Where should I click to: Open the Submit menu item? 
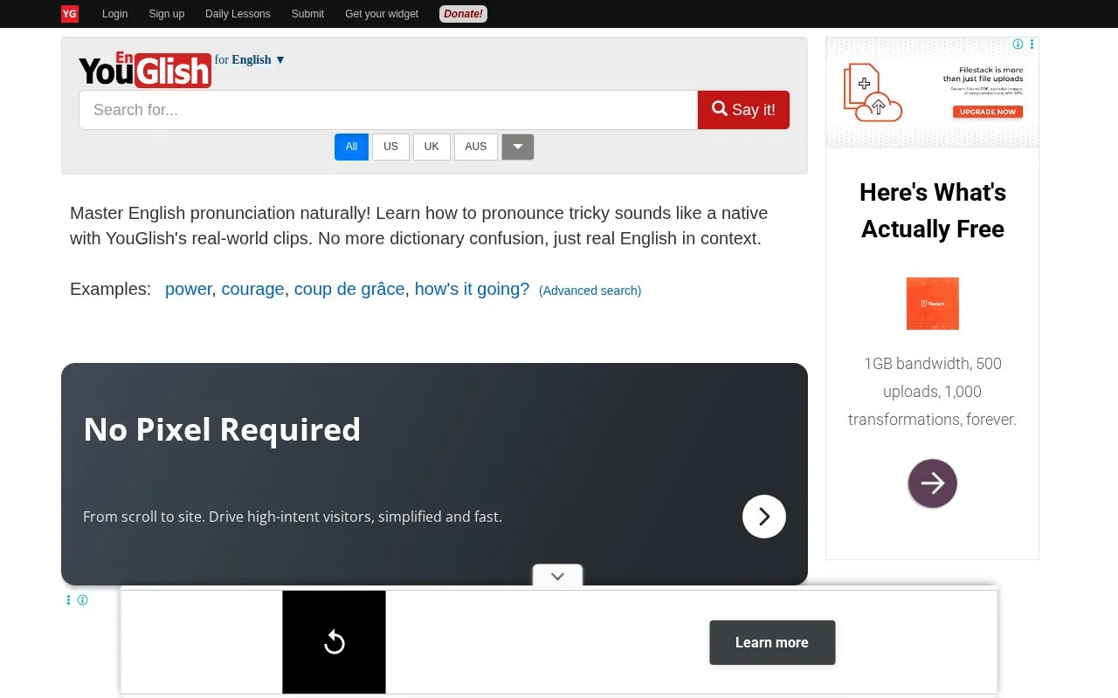307,14
